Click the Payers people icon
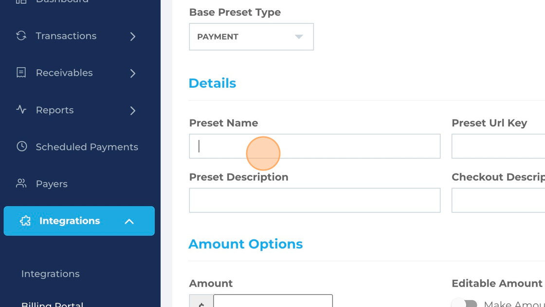This screenshot has height=307, width=545. click(21, 183)
